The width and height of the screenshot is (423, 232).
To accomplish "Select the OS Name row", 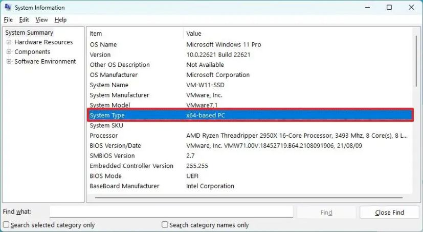I will point(250,45).
